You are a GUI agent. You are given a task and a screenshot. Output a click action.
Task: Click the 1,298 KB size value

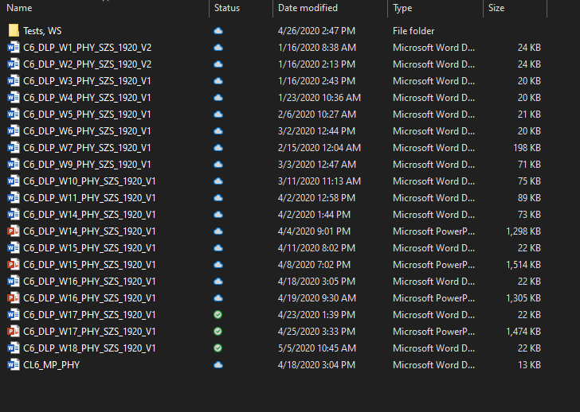tap(523, 231)
